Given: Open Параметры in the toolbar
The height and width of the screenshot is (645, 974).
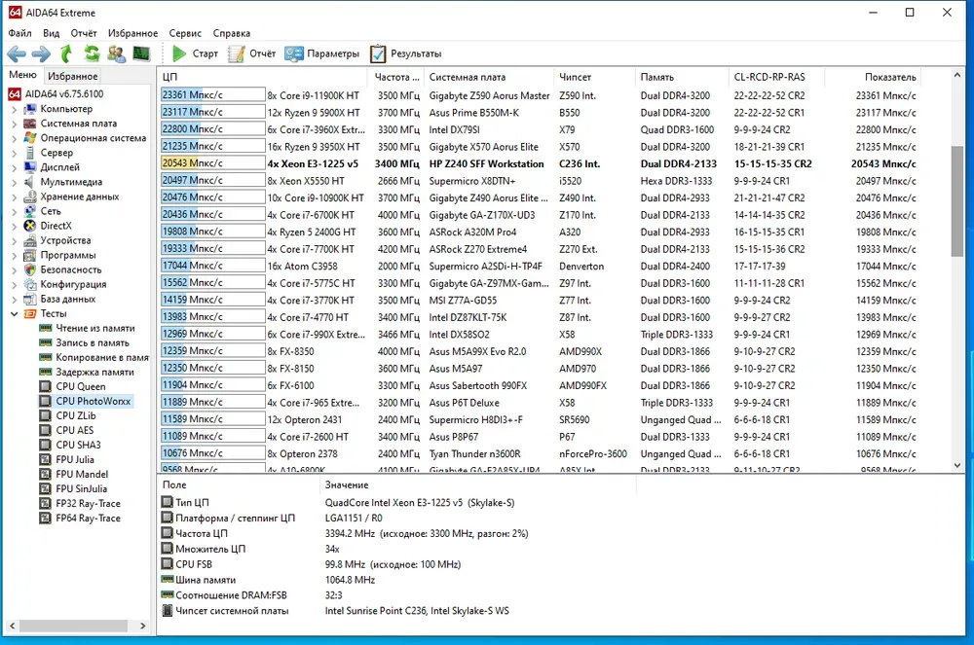Looking at the screenshot, I should click(322, 54).
